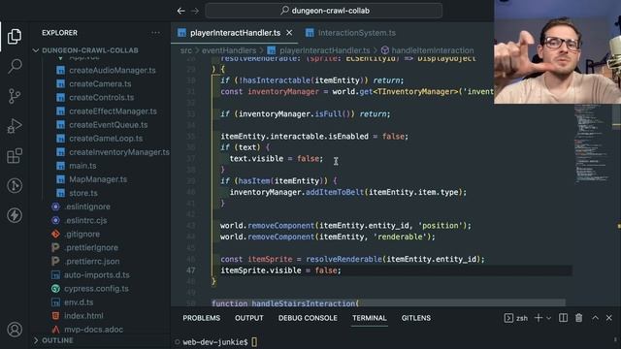Click the addItemToBelt method call
The width and height of the screenshot is (621, 349).
pos(335,192)
